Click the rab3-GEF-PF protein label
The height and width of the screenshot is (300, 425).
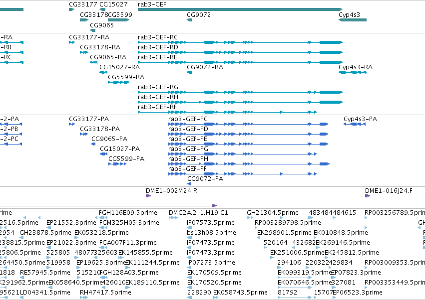[x=188, y=169]
